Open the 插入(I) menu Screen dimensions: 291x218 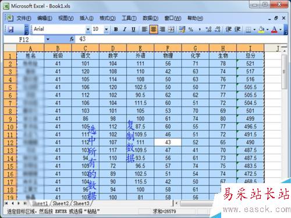click(87, 18)
